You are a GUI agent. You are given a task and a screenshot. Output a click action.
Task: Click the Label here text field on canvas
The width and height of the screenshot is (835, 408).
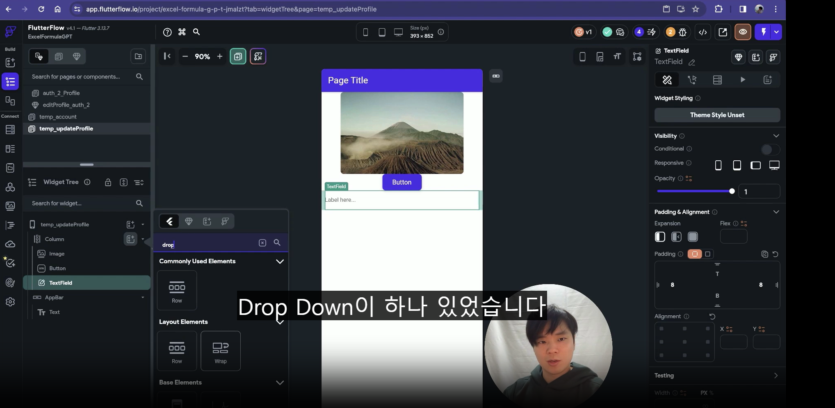(402, 200)
